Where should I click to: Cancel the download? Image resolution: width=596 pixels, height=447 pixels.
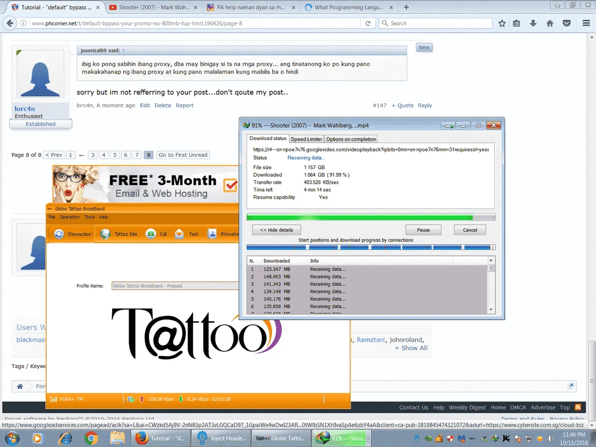[470, 230]
